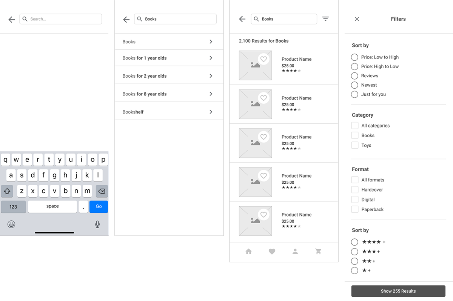The height and width of the screenshot is (301, 453).
Task: Open Books for 8 year olds chevron
Action: tap(211, 94)
